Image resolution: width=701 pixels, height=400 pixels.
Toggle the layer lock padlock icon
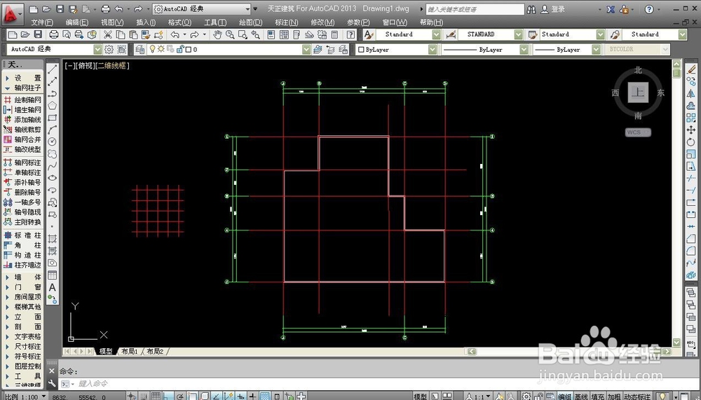coord(181,49)
